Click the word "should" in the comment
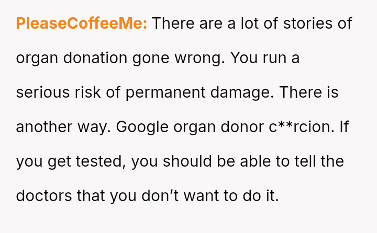Screen dimensions: 377x233 187,161
